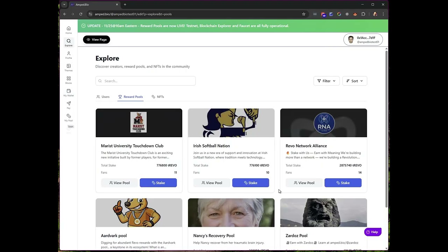The height and width of the screenshot is (252, 448).
Task: Click Nancy's Recovery Pool title
Action: click(214, 236)
